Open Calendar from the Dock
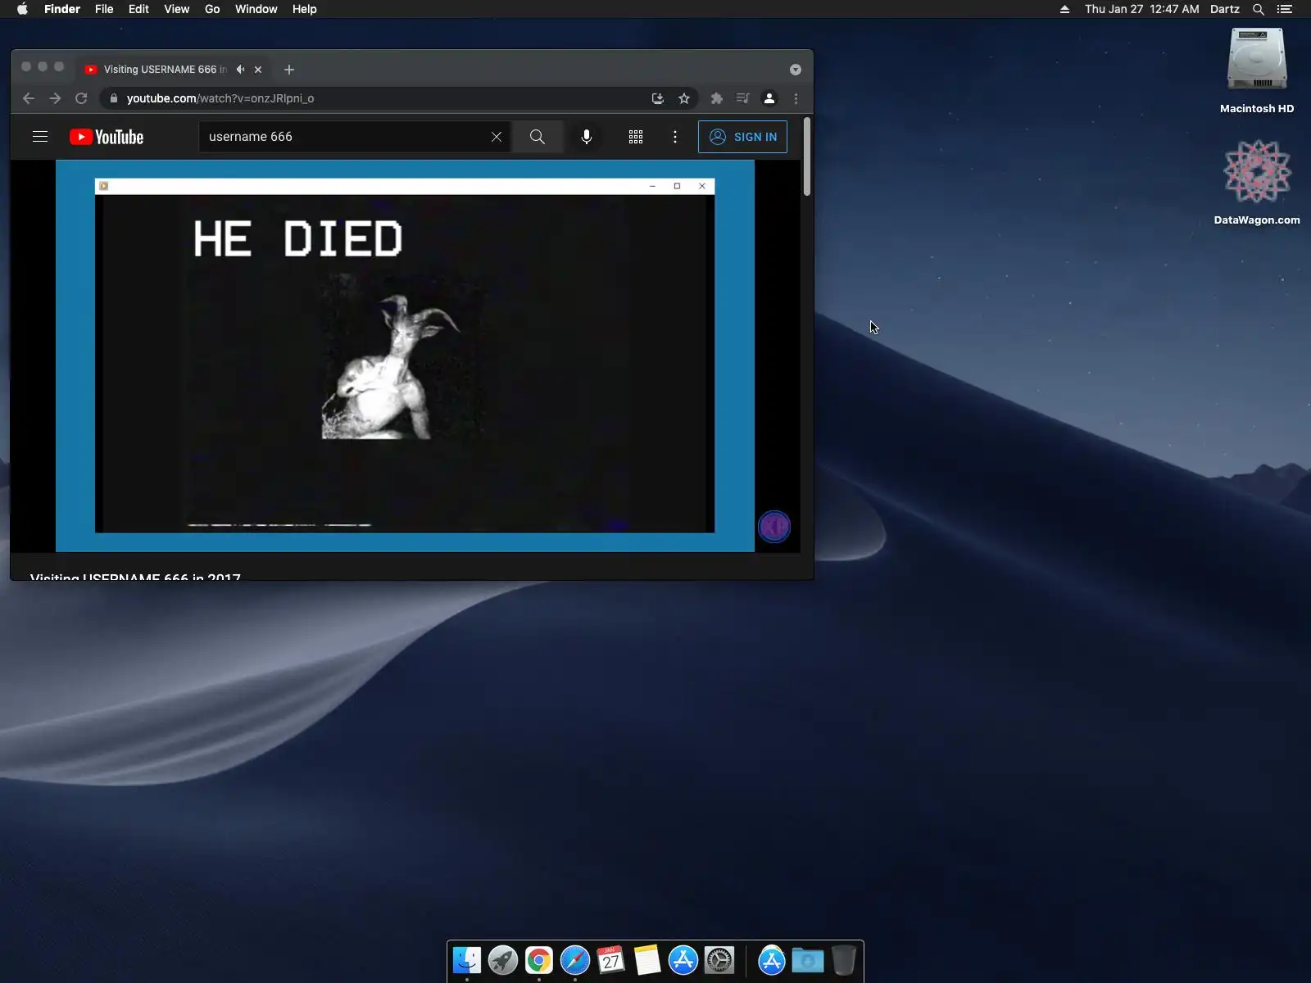Screen dimensions: 1311x983 tap(611, 960)
